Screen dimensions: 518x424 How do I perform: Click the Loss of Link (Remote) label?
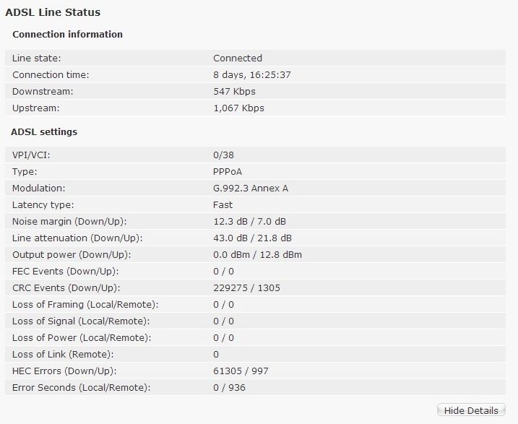[63, 355]
